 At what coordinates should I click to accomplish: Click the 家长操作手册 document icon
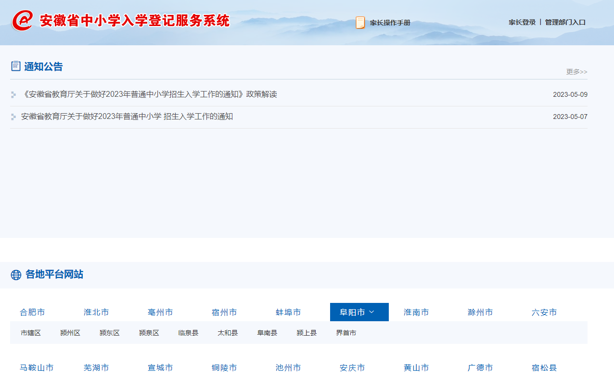[x=360, y=23]
